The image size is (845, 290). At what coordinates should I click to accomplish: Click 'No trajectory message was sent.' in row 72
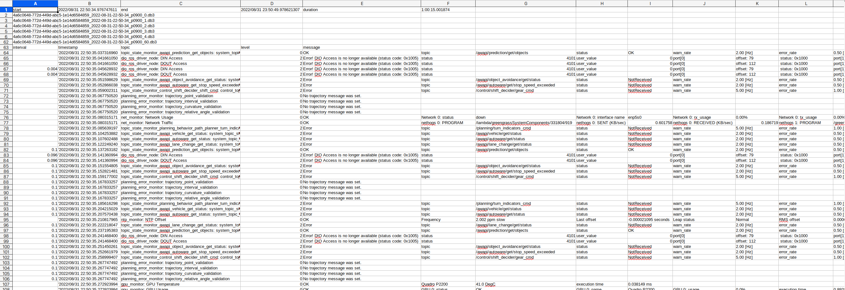point(362,96)
